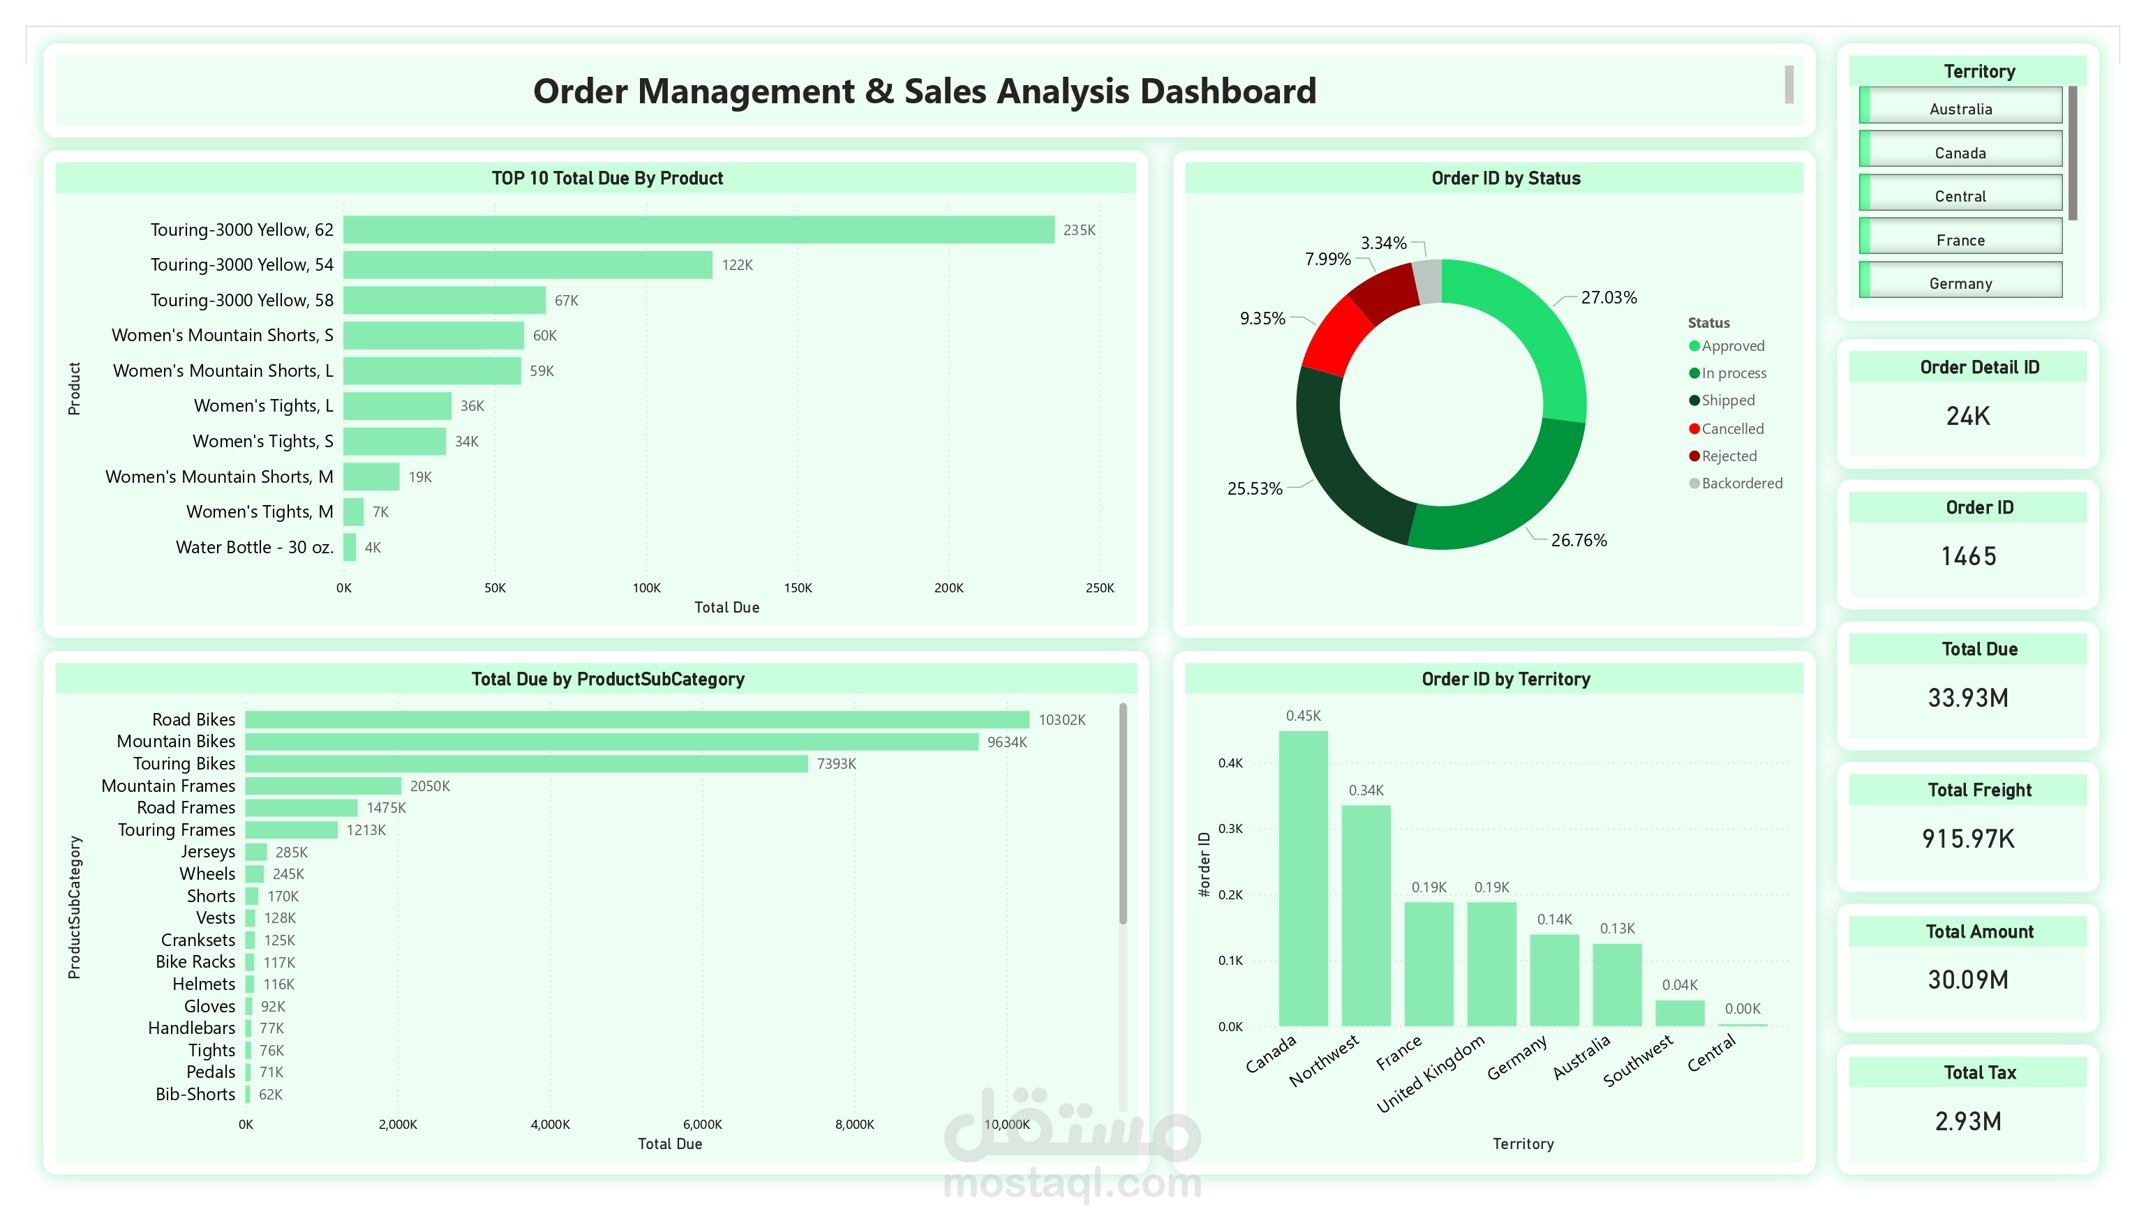This screenshot has width=2146, height=1230.
Task: Filter by Central territory
Action: pyautogui.click(x=1960, y=195)
